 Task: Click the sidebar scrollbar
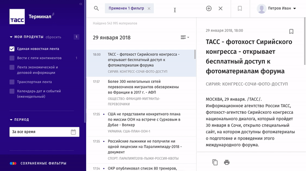pyautogui.click(x=85, y=61)
